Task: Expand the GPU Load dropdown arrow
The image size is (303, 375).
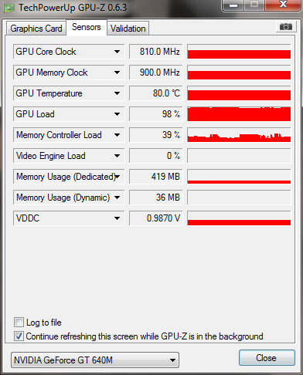Action: (117, 114)
